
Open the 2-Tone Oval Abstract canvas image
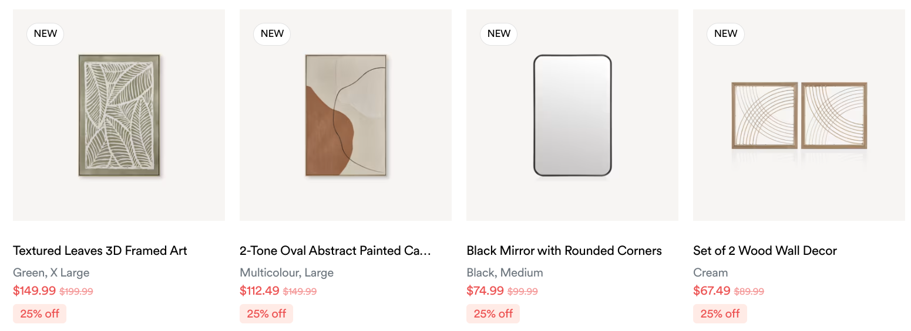tap(345, 115)
